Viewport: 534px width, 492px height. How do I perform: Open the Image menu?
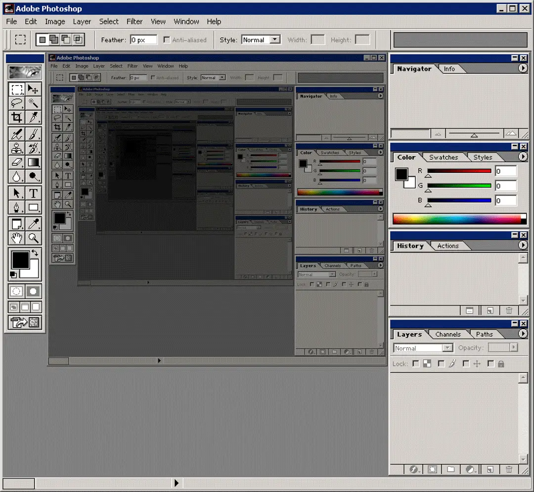55,21
